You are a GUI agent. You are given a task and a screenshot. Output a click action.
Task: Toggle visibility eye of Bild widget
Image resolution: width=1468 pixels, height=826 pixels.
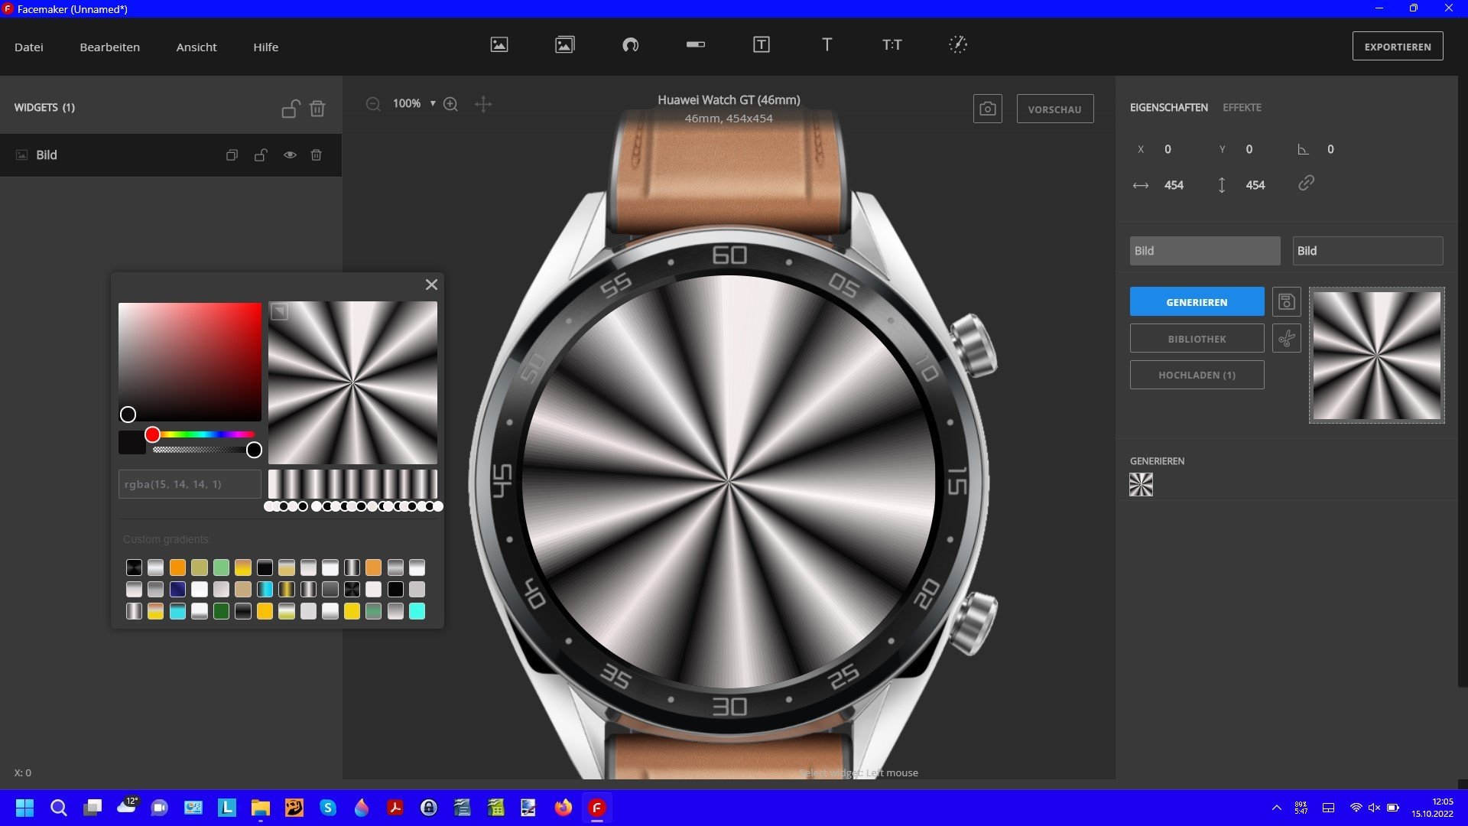[x=290, y=155]
